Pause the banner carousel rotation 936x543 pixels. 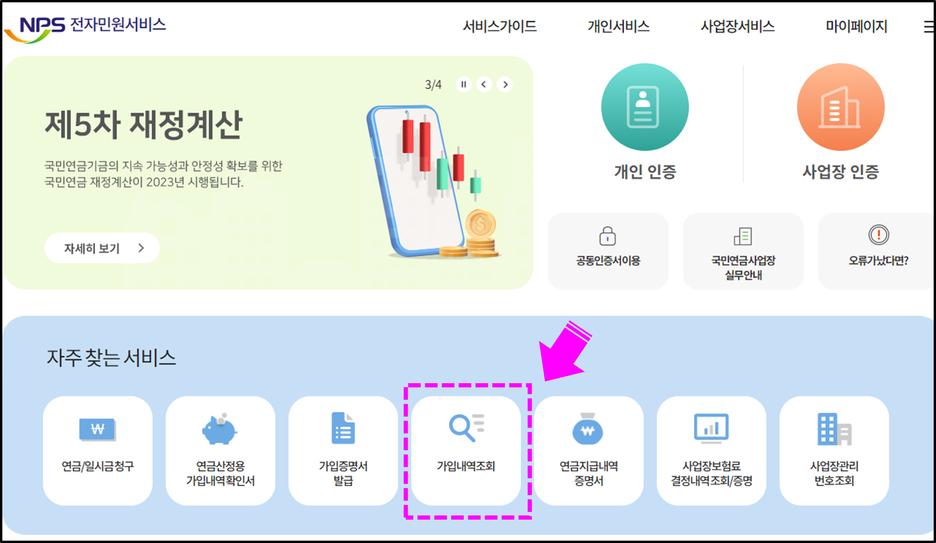464,85
